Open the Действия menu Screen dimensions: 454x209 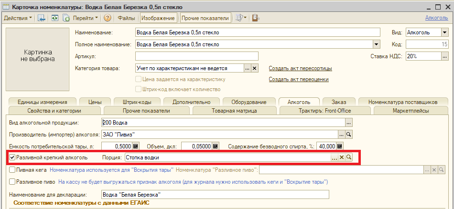[18, 18]
